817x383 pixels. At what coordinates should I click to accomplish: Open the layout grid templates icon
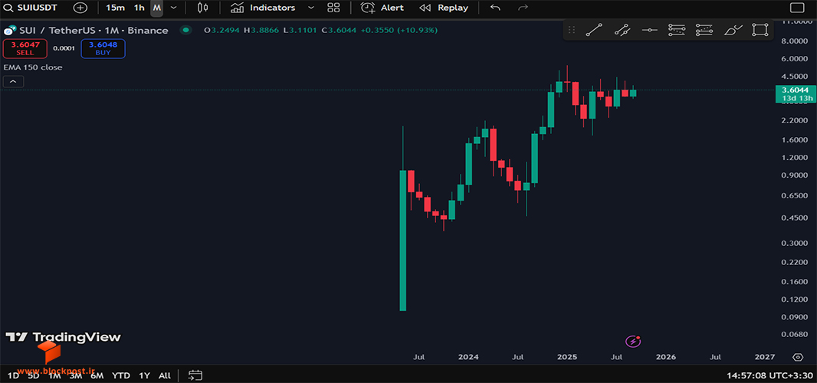point(333,8)
